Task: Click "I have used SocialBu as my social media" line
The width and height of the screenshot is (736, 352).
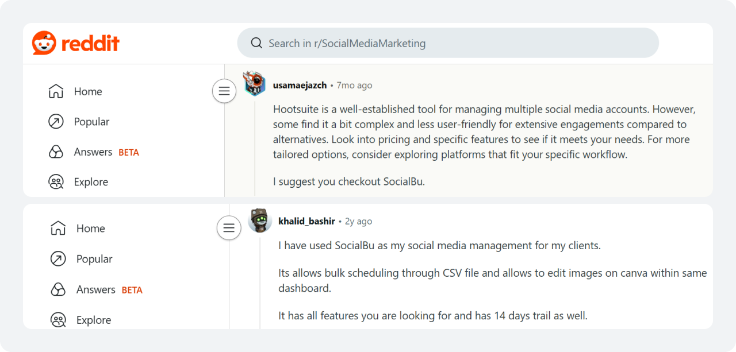Action: pos(439,245)
